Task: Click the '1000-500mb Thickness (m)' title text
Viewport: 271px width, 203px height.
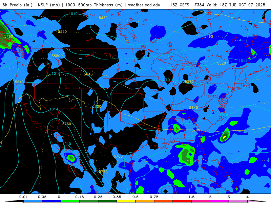Action: coord(94,5)
